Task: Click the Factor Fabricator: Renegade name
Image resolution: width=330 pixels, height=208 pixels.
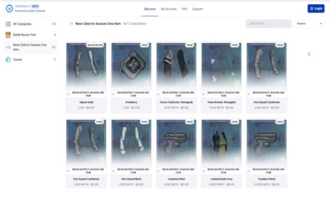Action: click(x=177, y=102)
